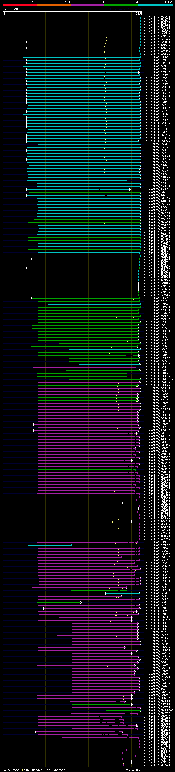Click the short cyan bar for UniRef100_A5C806
This screenshot has width=175, height=772.
(x=78, y=190)
